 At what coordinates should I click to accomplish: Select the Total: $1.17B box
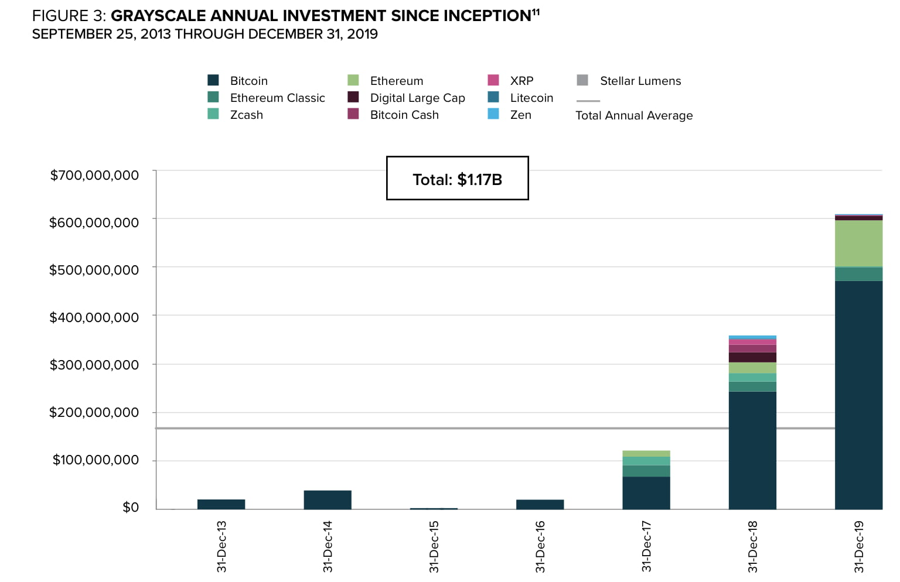click(458, 178)
